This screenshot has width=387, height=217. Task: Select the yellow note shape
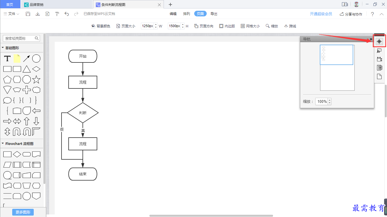[17, 58]
